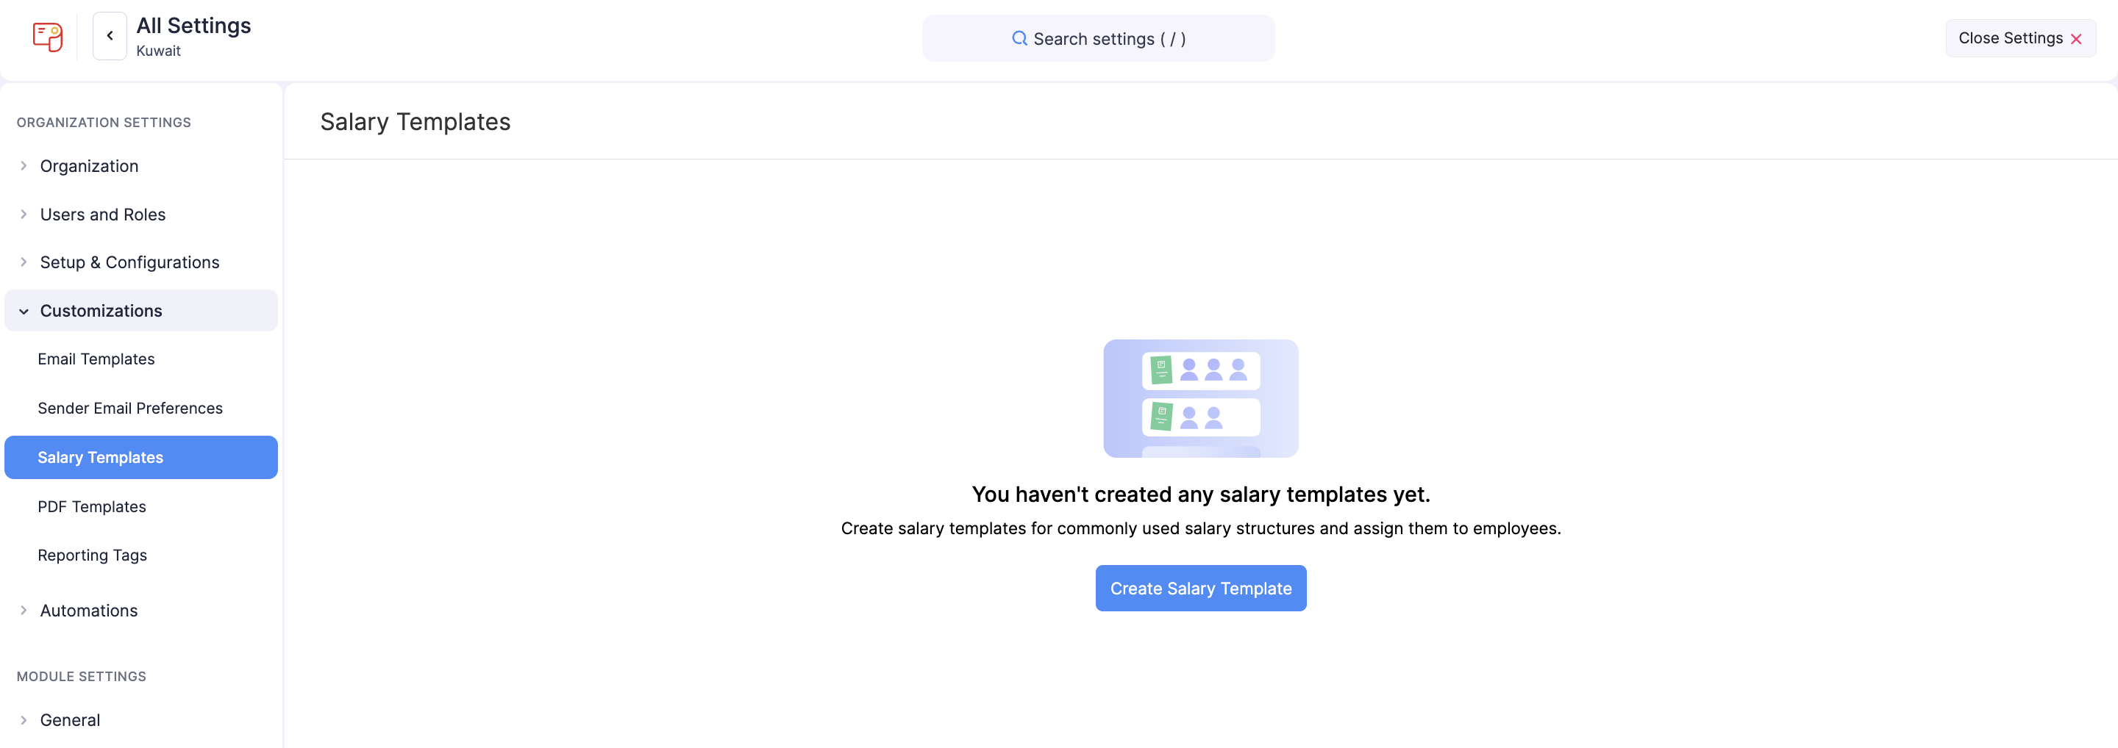Click the Create Salary Template button
This screenshot has height=748, width=2118.
point(1199,588)
